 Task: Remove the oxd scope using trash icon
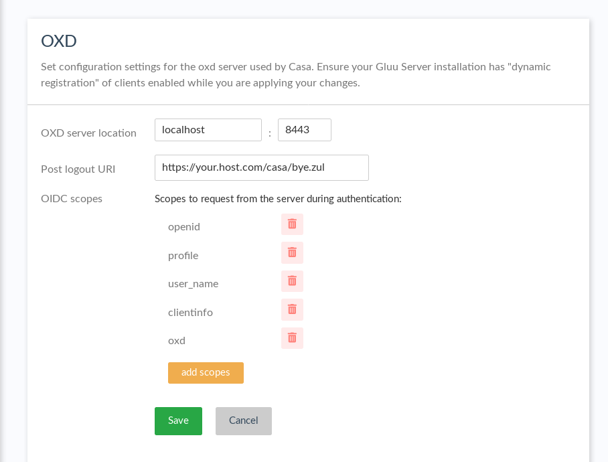tap(292, 338)
